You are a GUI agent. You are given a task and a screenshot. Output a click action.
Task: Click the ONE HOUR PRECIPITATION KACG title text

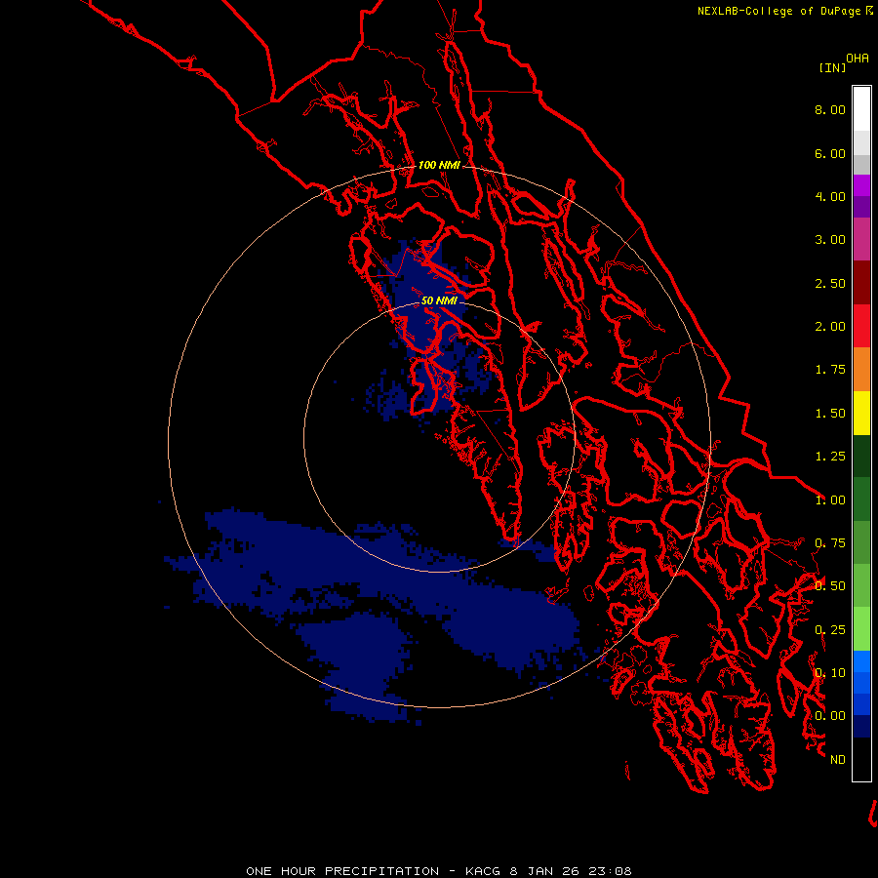[x=439, y=871]
